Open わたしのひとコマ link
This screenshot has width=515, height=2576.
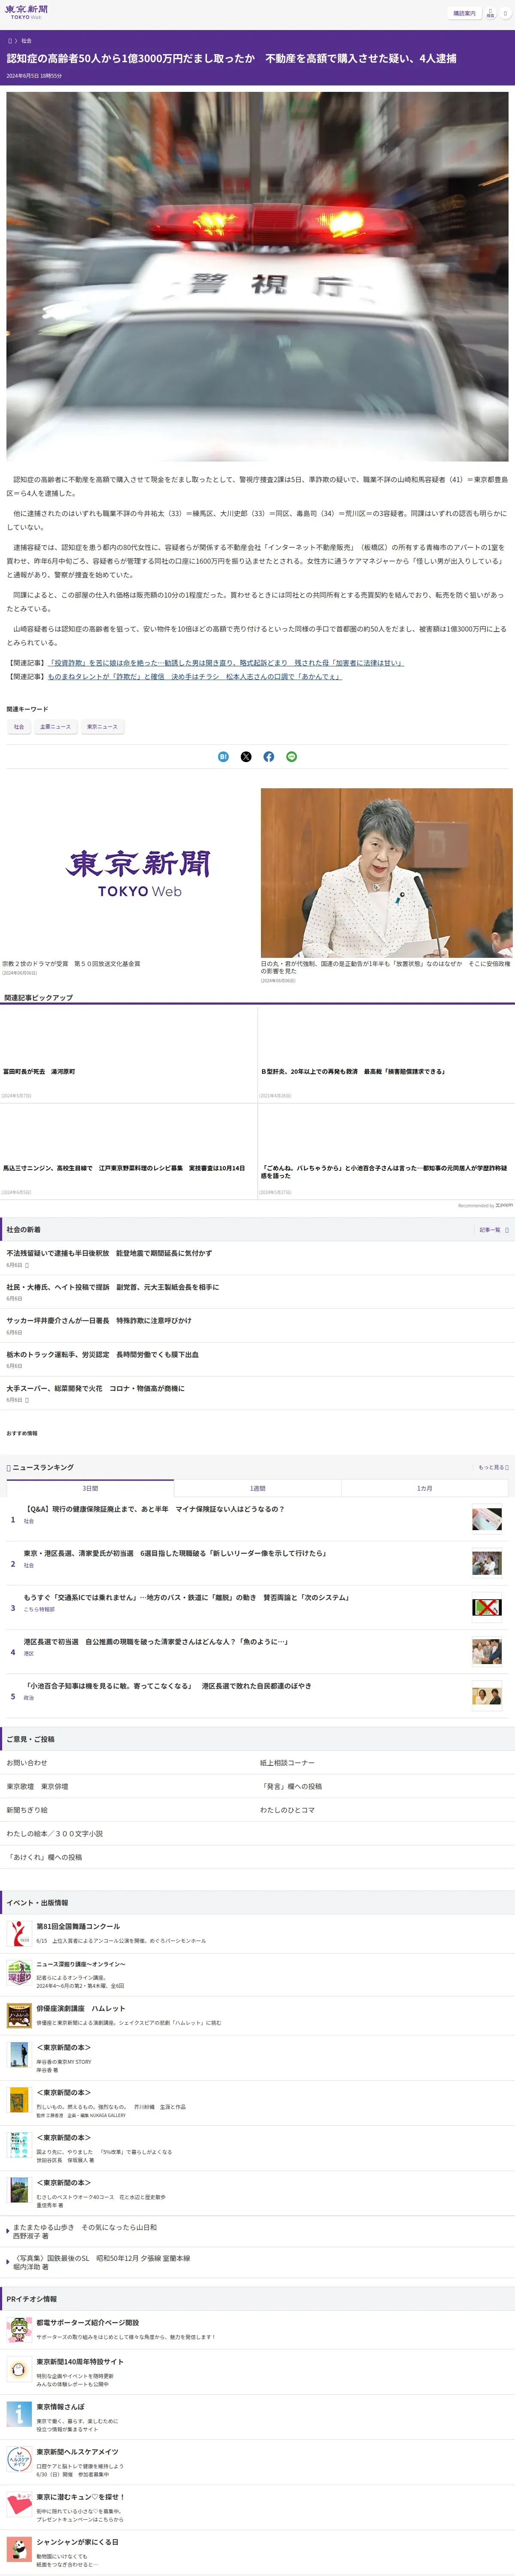pyautogui.click(x=287, y=1810)
